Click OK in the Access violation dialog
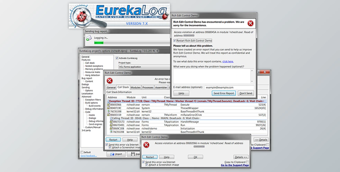The width and height of the screenshot is (340, 172). click(x=195, y=157)
